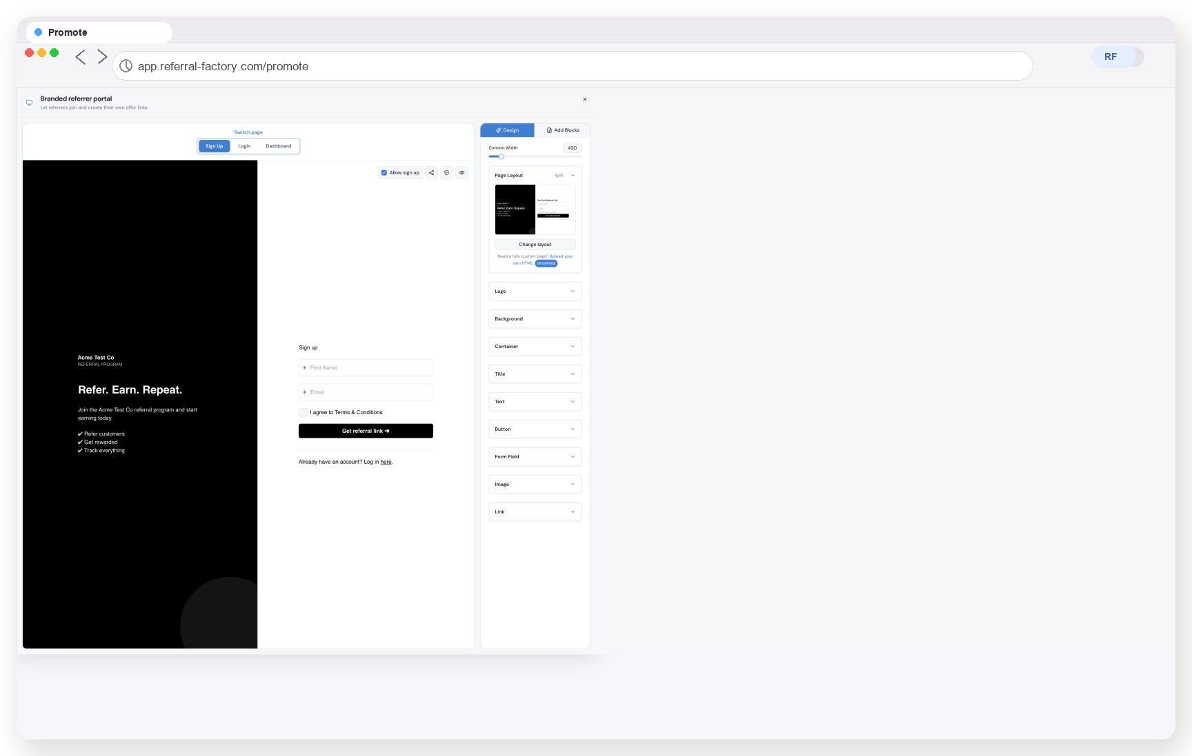Toggle the Allow sign up checkbox
This screenshot has height=756, width=1192.
(x=384, y=173)
